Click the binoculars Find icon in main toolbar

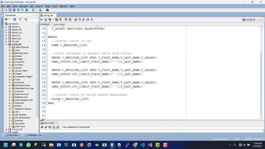pos(47,10)
